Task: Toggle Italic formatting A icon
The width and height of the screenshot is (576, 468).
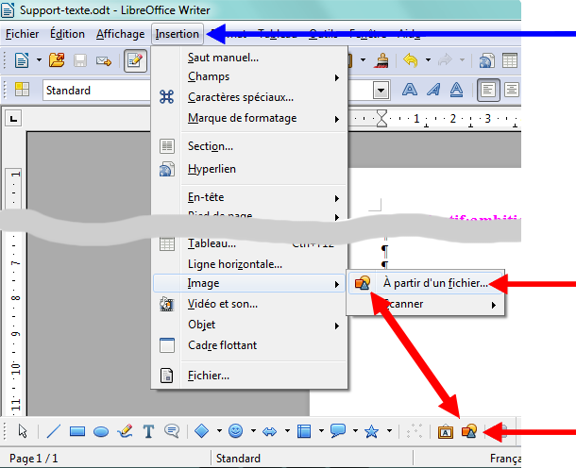Action: (433, 90)
